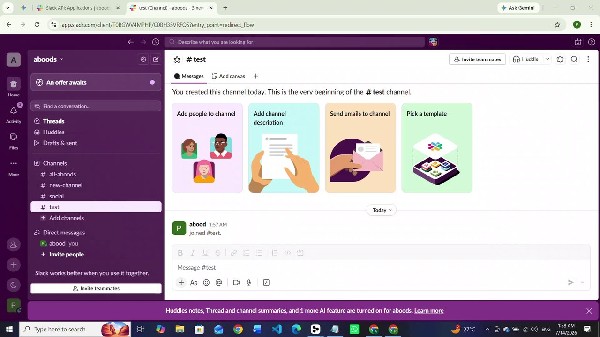Expand the aboods workspace menu
This screenshot has width=600, height=337.
tap(48, 59)
